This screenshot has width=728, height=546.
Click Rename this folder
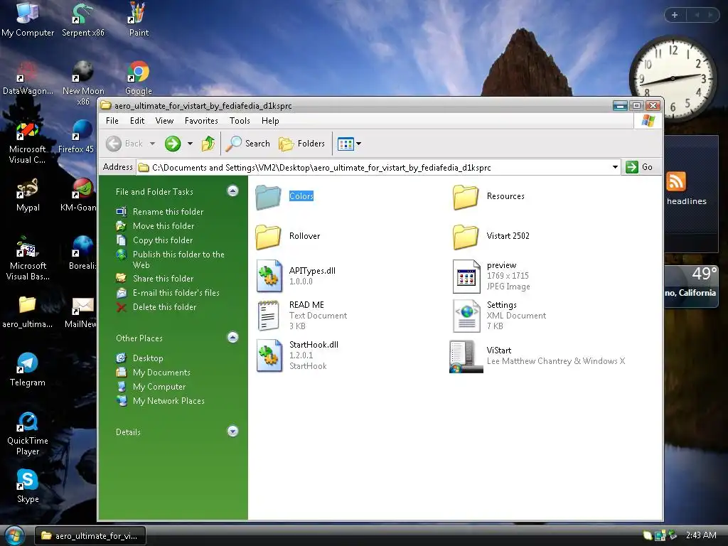tap(160, 212)
